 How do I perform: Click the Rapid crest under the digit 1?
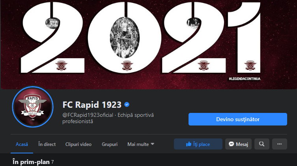coord(250,65)
